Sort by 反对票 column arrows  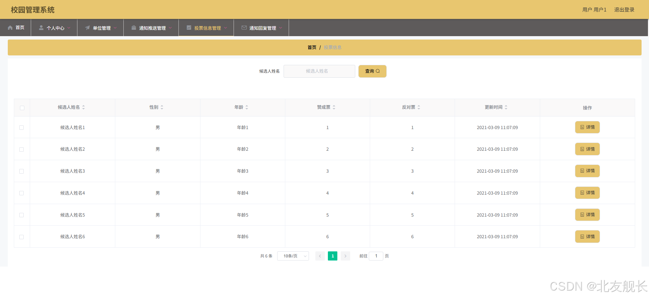point(419,107)
